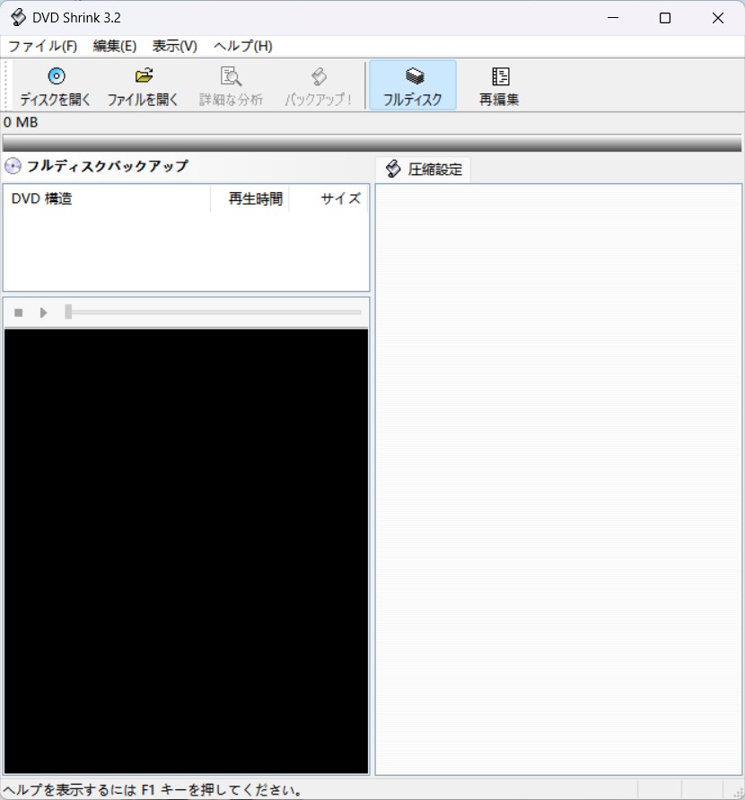Open the 編集(E) menu

click(x=115, y=47)
